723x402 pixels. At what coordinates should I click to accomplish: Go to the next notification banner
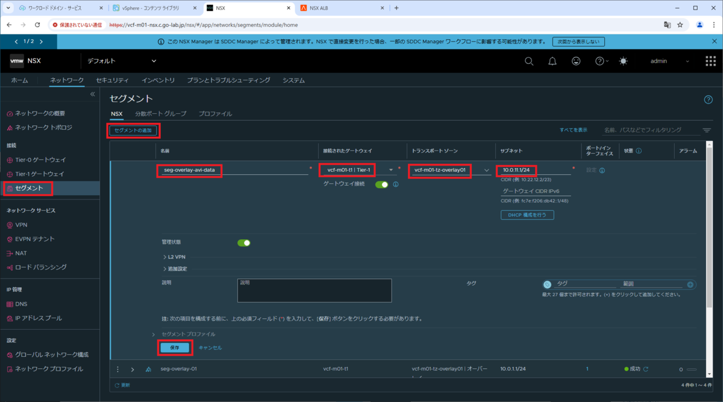point(41,42)
